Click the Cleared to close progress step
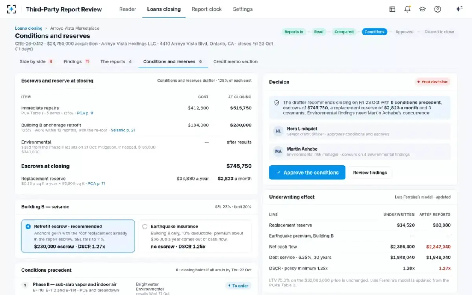Screen dimensions: 472x295 coord(439,32)
